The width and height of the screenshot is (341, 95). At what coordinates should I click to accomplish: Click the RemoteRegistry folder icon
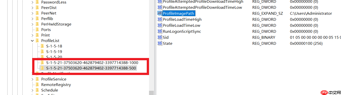37,84
